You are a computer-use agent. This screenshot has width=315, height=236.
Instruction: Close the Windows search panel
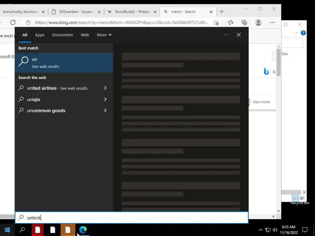point(239,35)
